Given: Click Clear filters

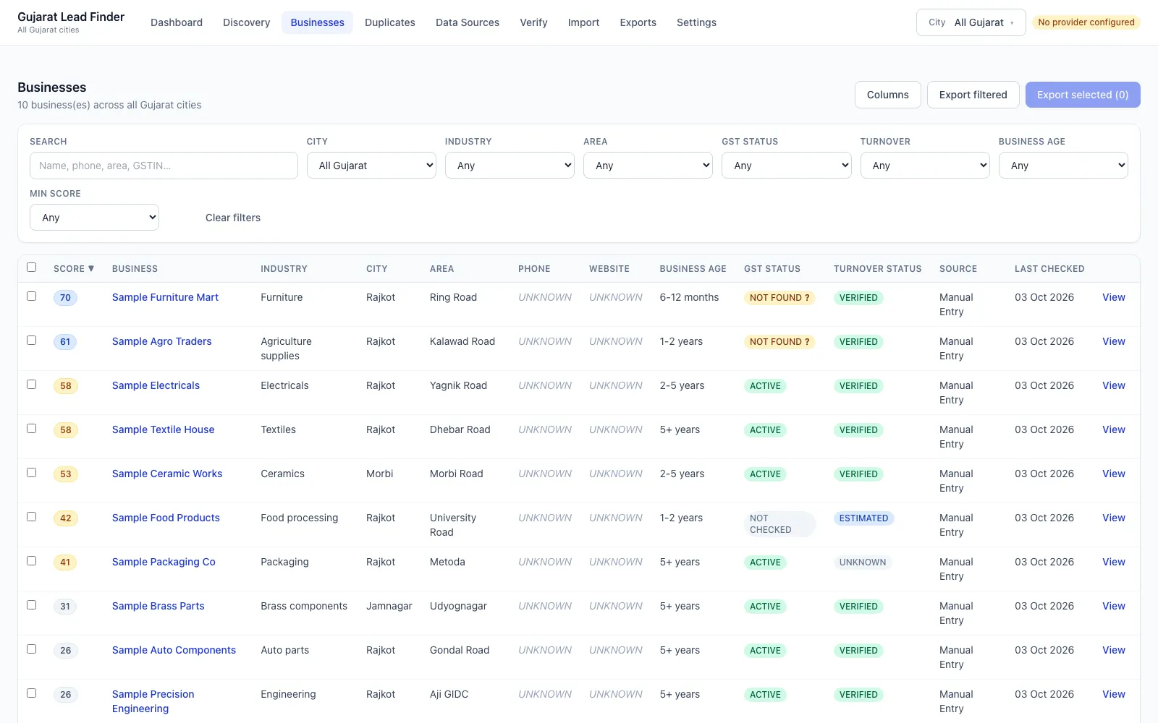Looking at the screenshot, I should tap(233, 218).
